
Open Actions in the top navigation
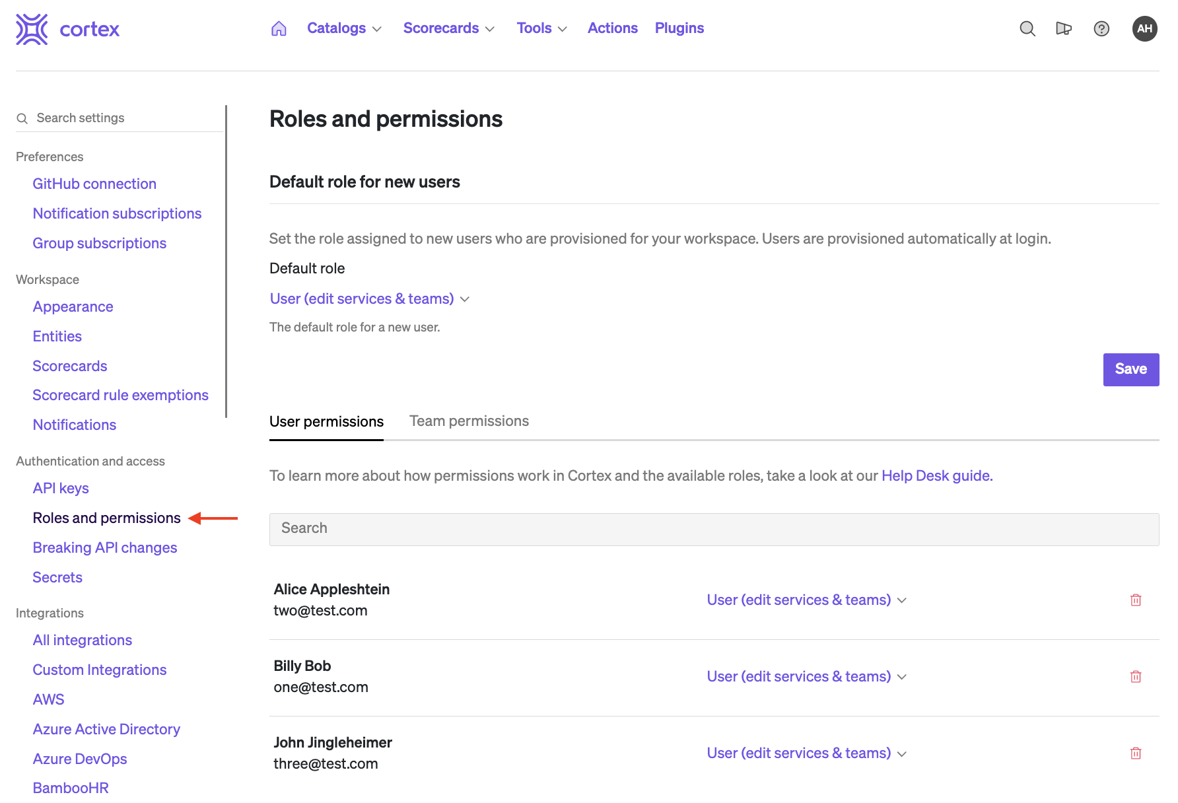[612, 28]
